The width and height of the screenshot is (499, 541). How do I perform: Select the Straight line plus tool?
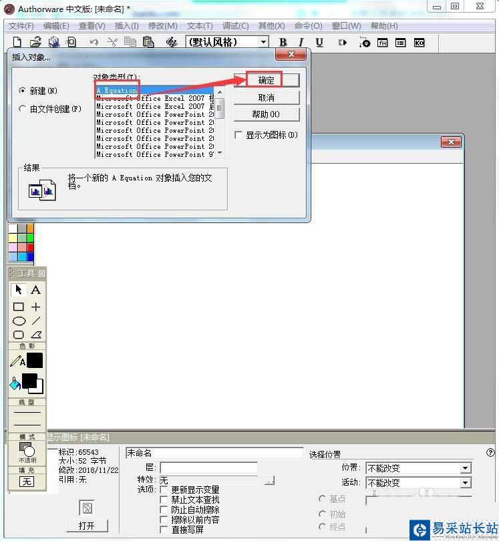point(36,307)
